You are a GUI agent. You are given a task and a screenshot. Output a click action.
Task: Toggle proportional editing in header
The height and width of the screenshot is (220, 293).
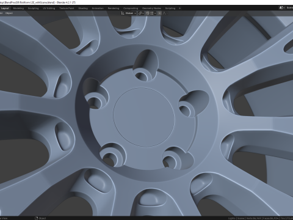click(160, 13)
